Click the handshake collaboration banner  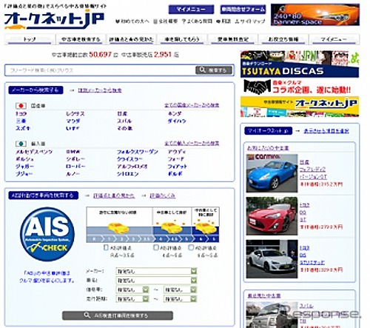300,87
